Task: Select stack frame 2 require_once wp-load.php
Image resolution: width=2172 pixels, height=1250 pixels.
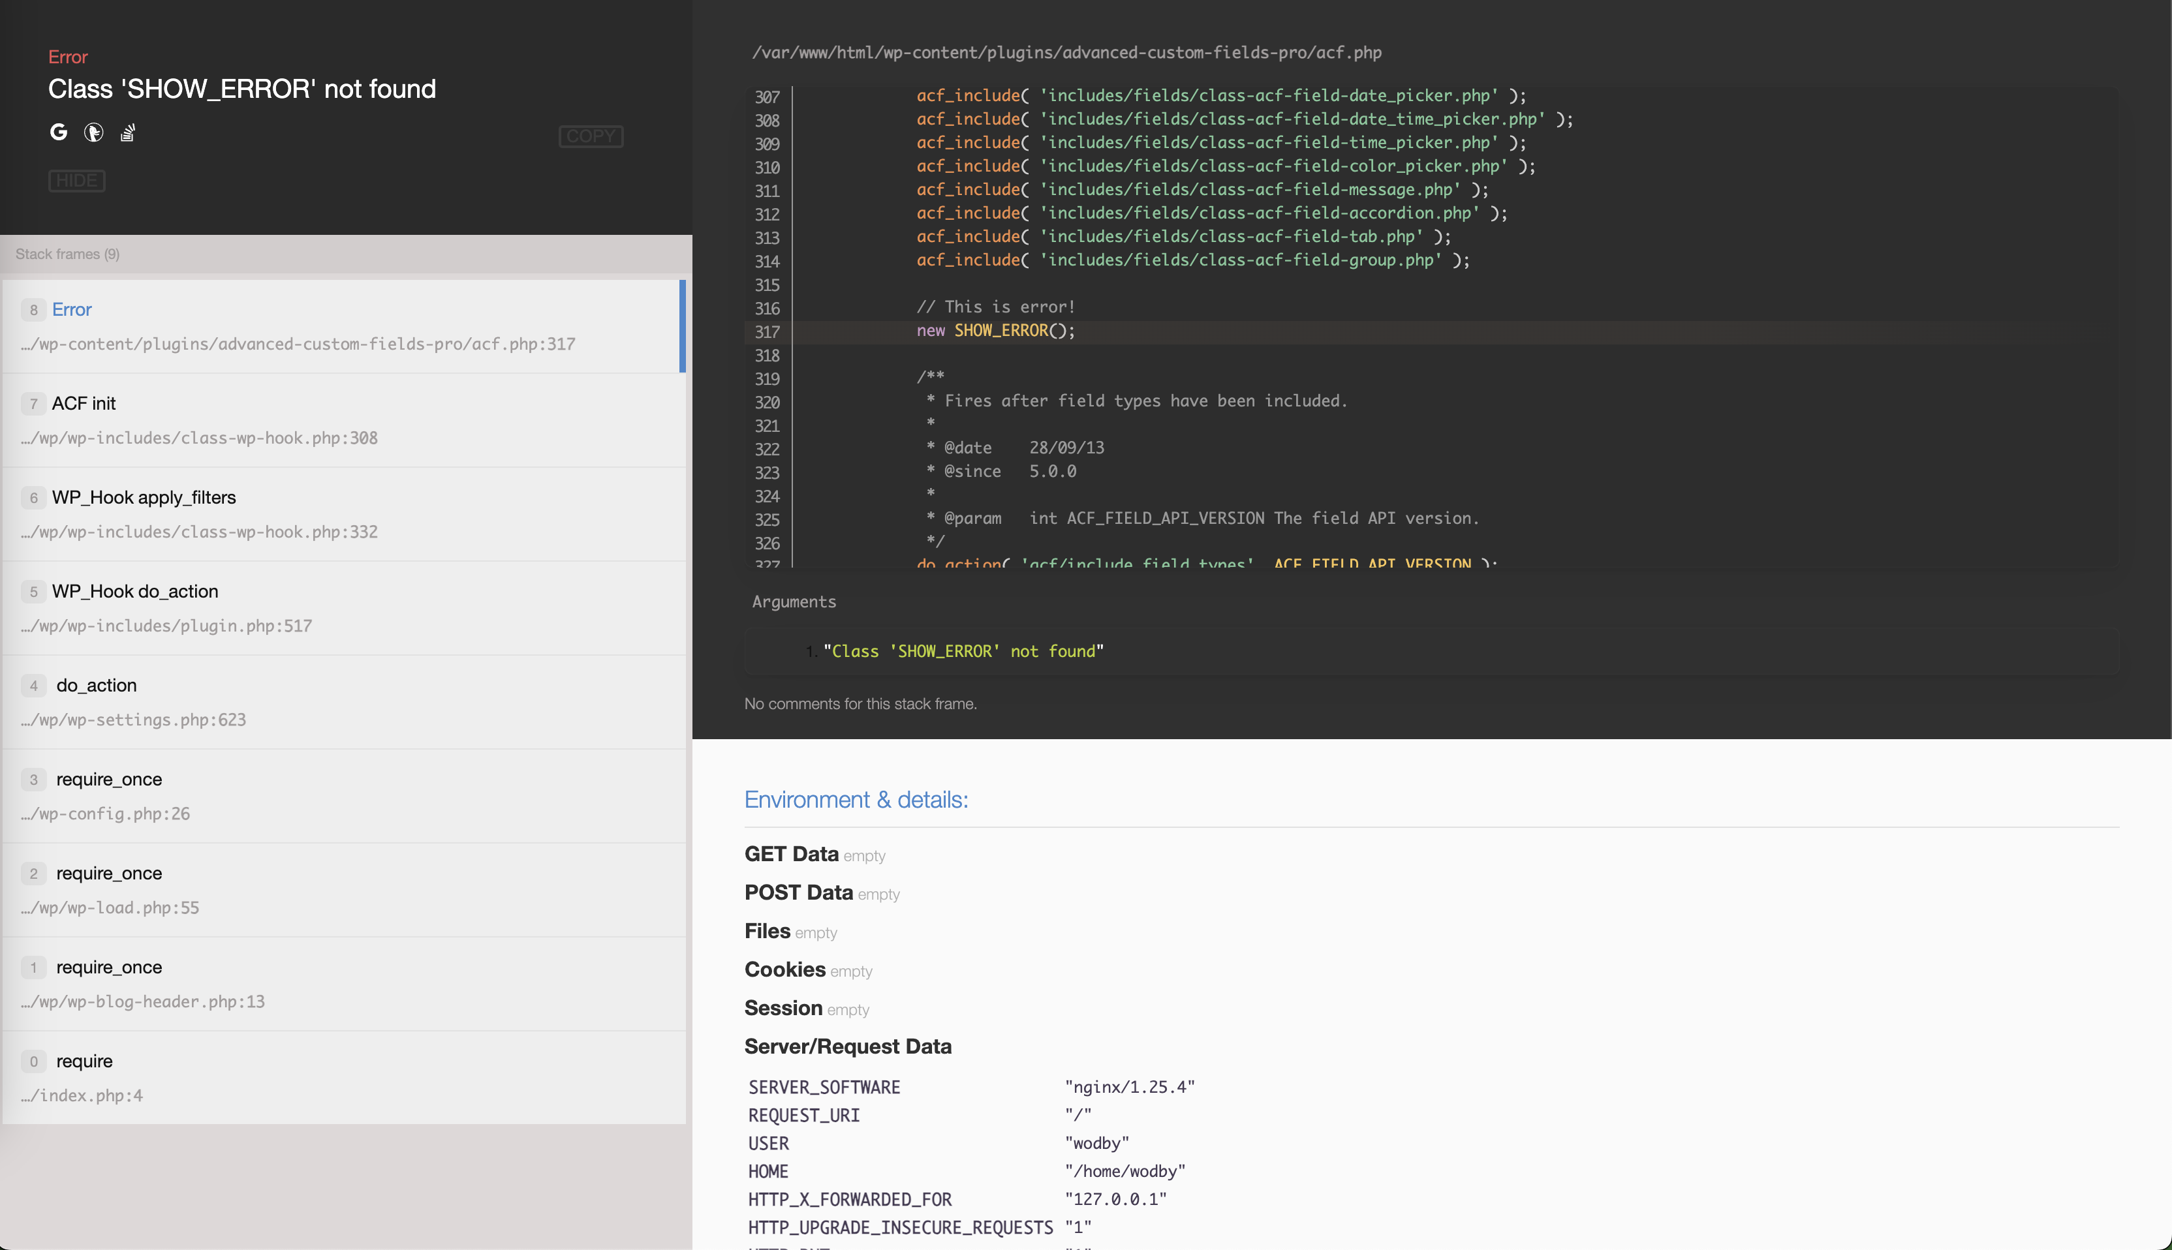Action: click(345, 891)
